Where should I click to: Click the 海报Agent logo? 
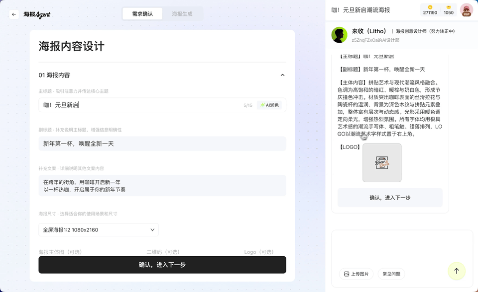coord(36,14)
